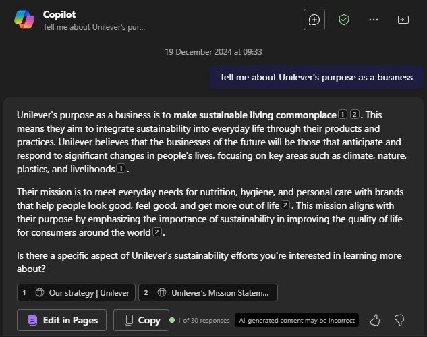Click citation 2 right after 'commonplace'
The height and width of the screenshot is (337, 427).
tap(355, 115)
